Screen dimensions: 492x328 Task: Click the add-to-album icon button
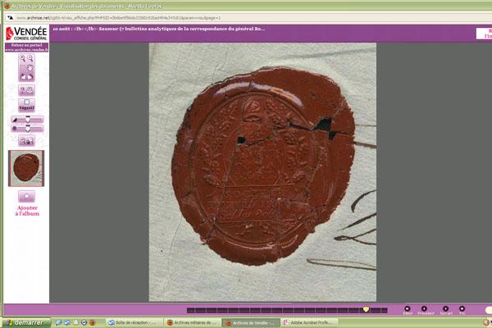(x=27, y=197)
